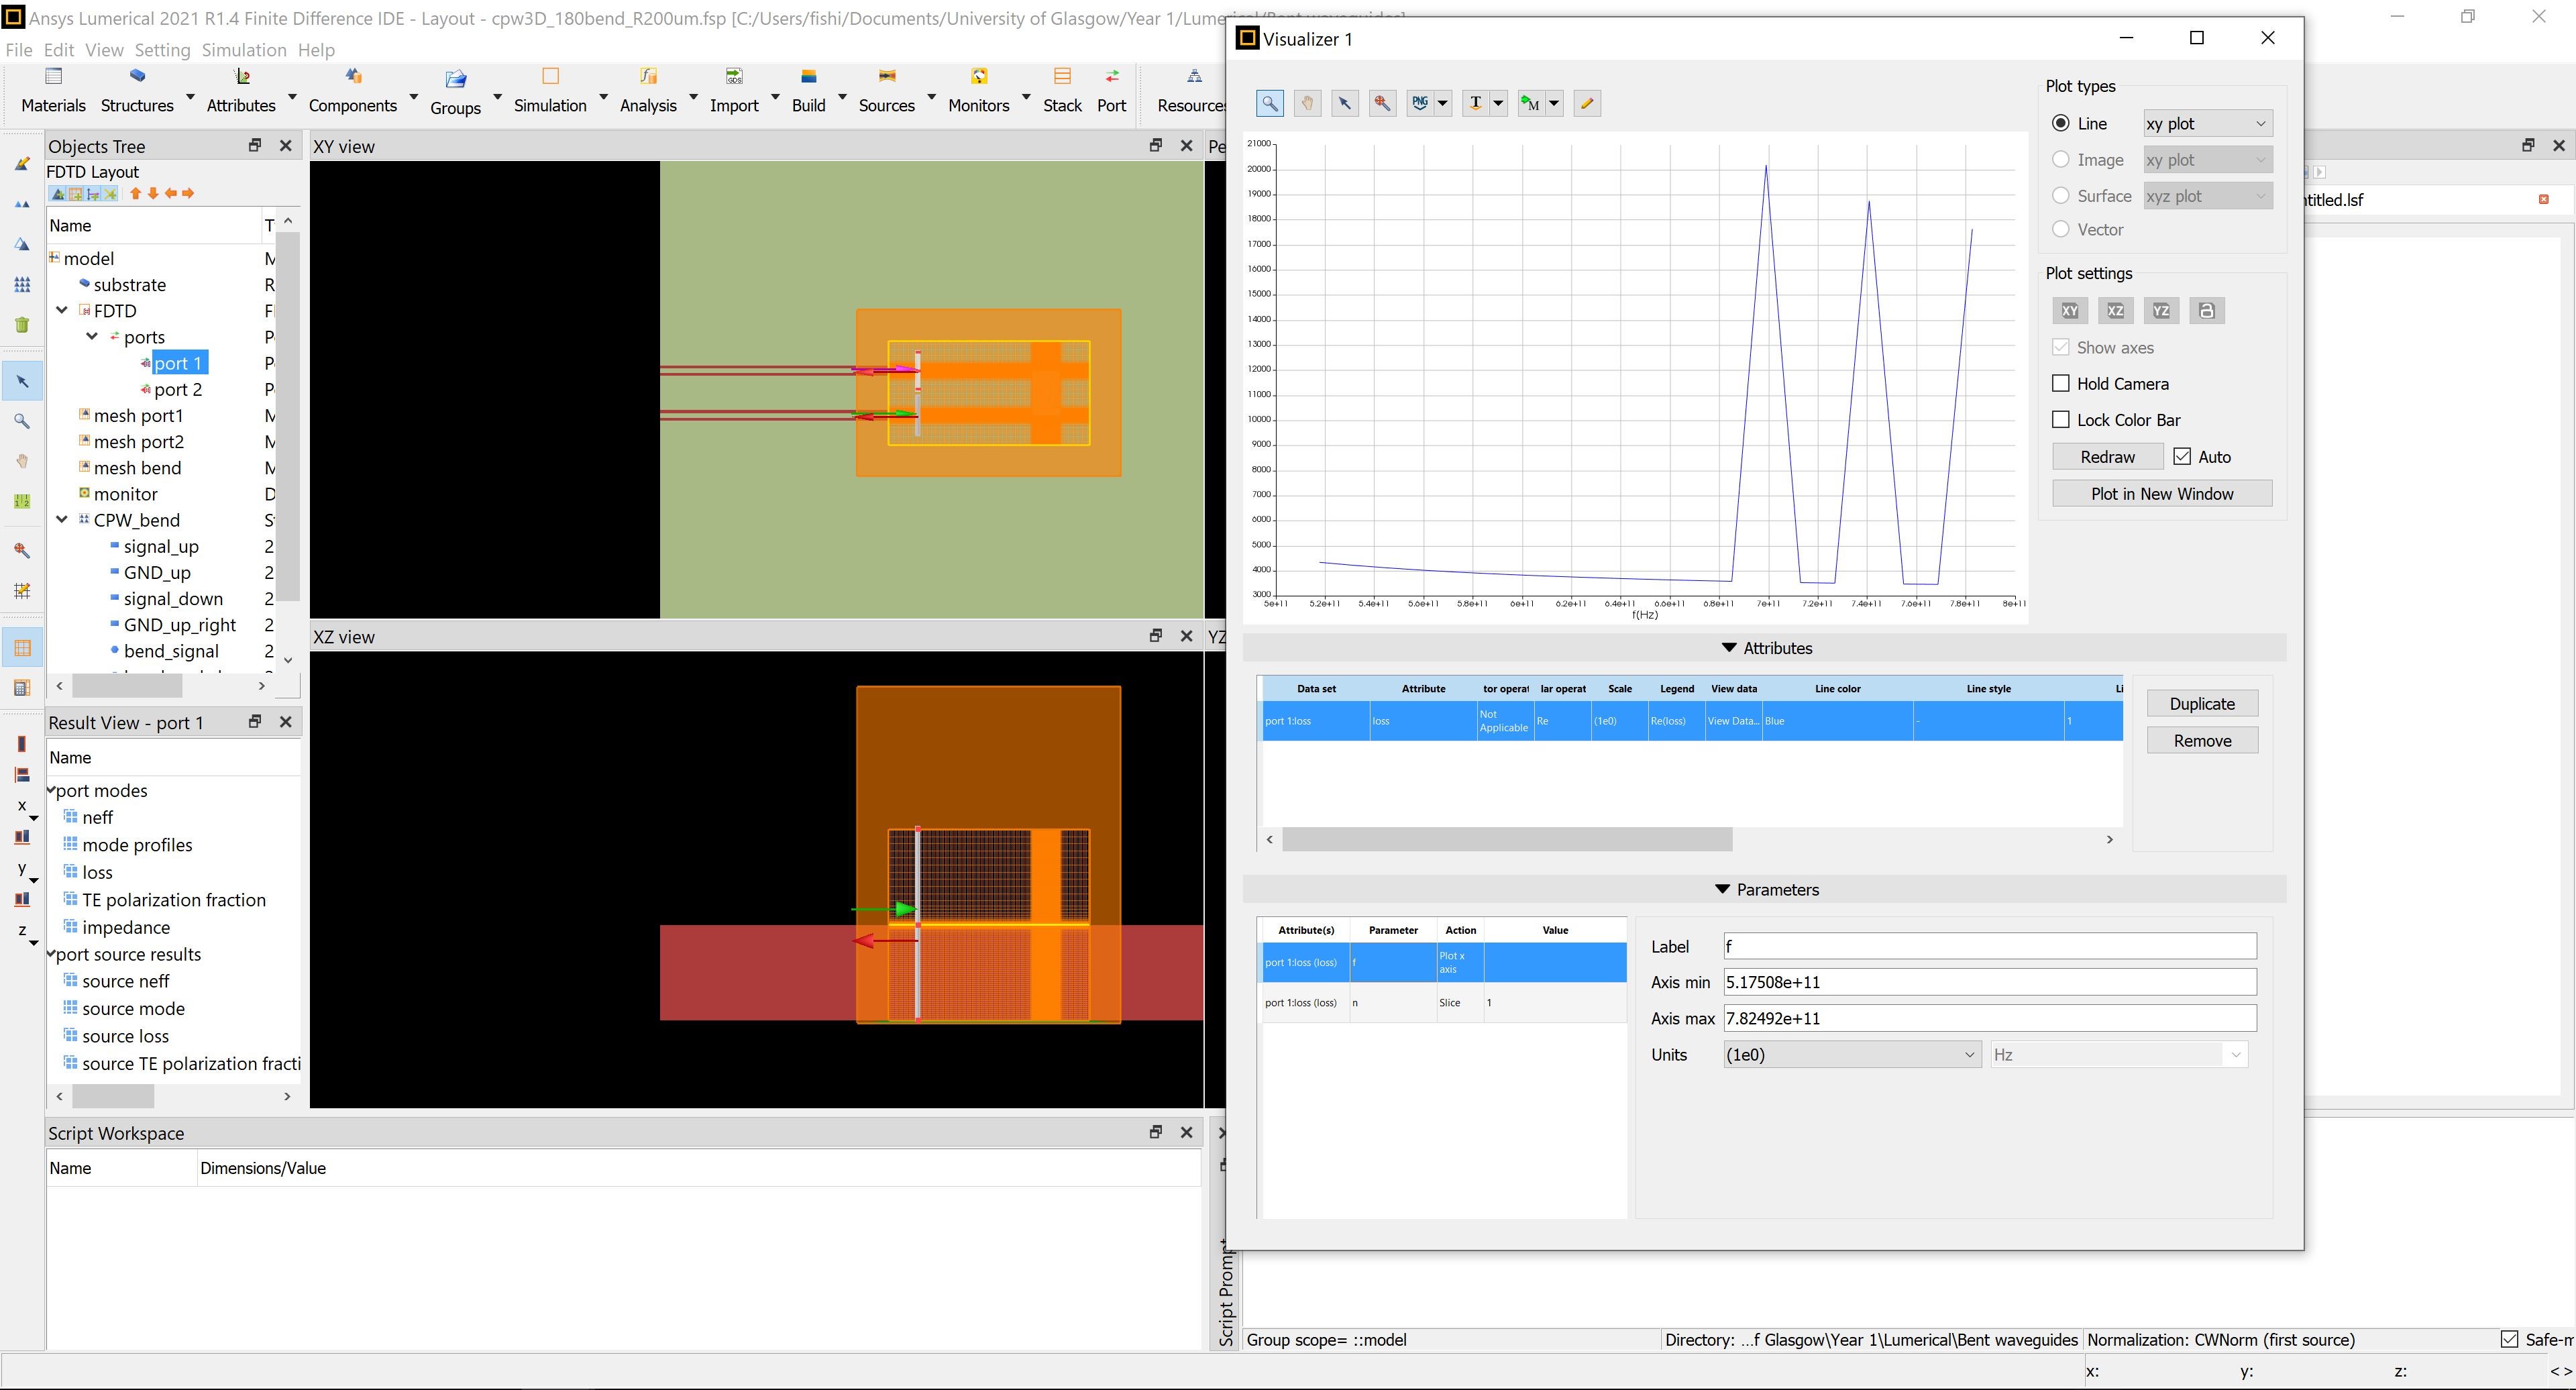Open Matlab export dropdown arrow
This screenshot has height=1390, width=2576.
coord(1554,103)
